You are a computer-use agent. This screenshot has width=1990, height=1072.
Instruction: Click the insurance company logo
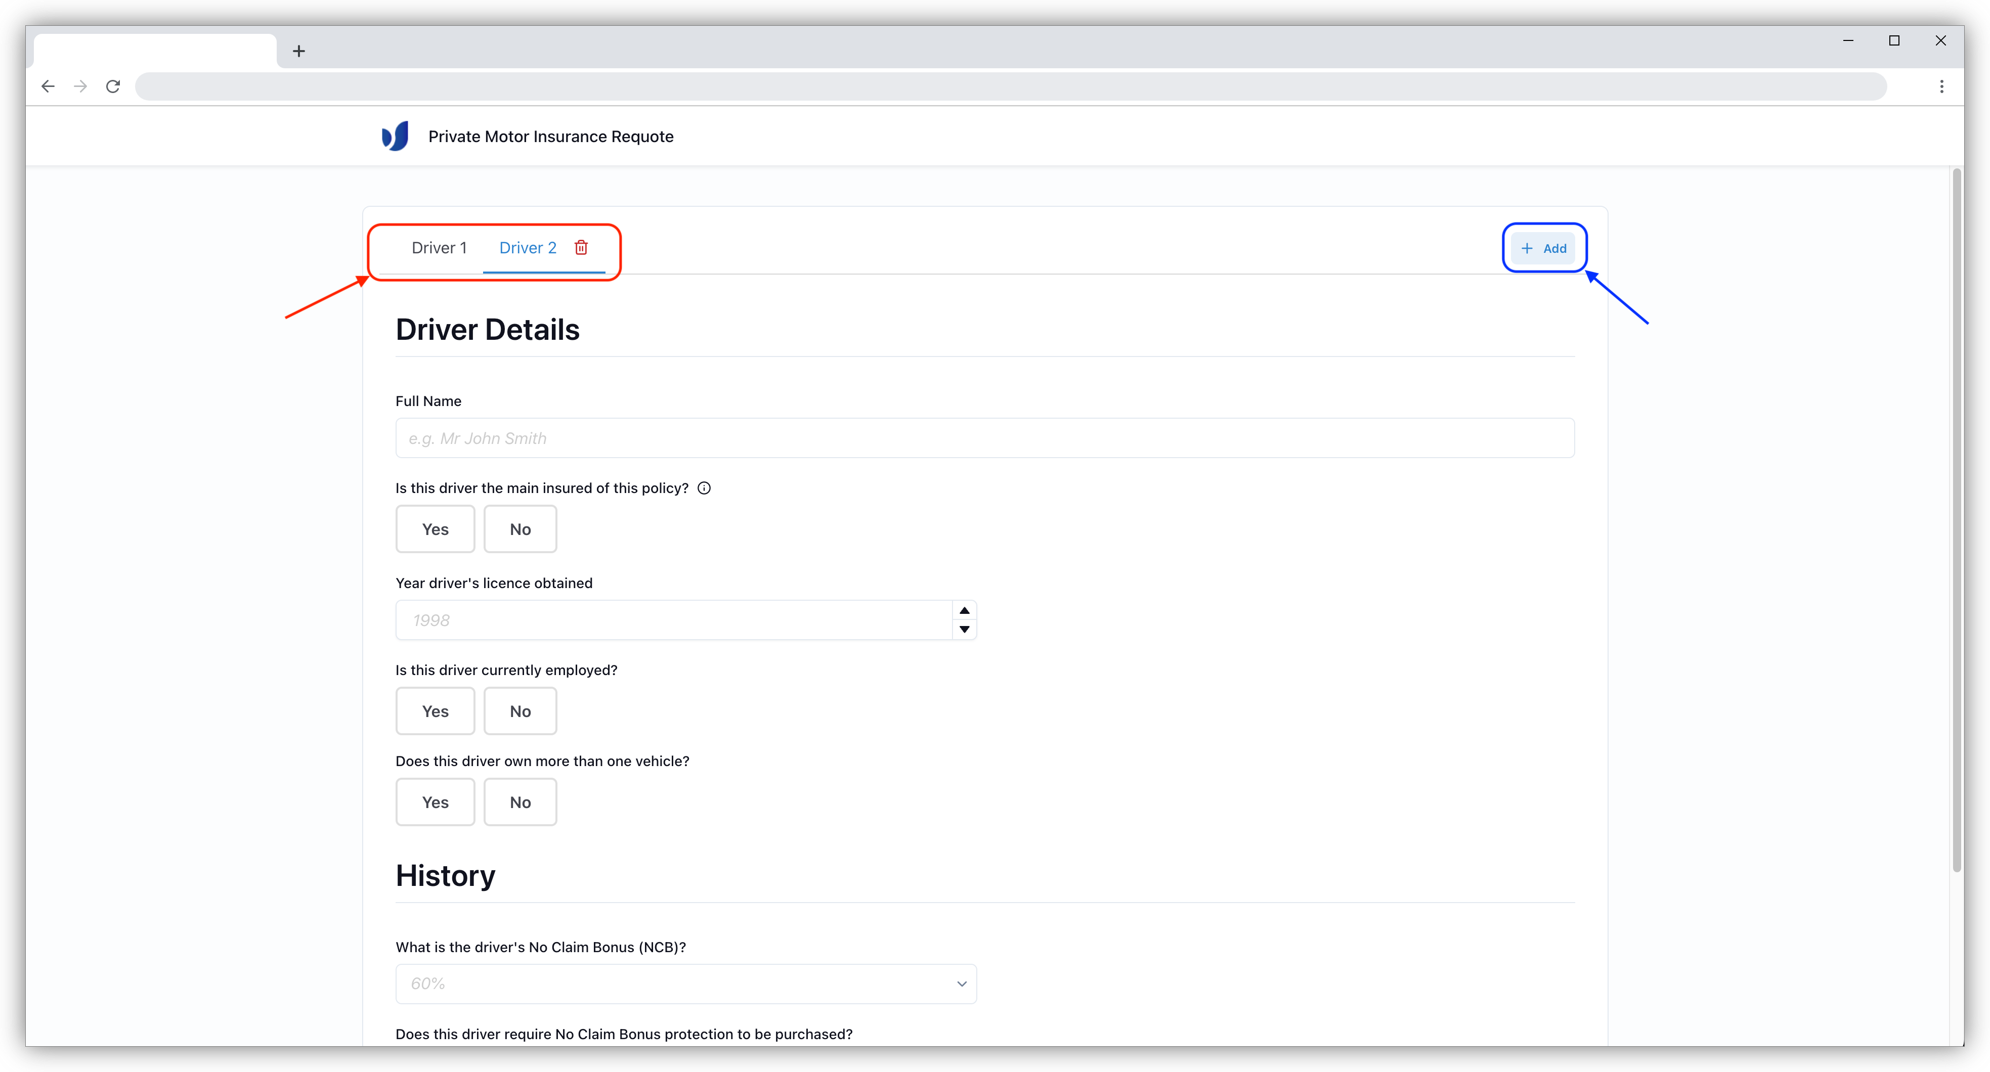tap(395, 136)
